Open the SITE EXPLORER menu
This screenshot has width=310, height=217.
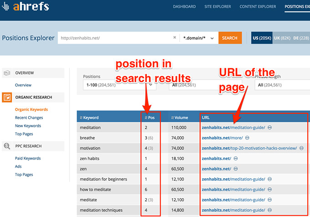pos(217,6)
